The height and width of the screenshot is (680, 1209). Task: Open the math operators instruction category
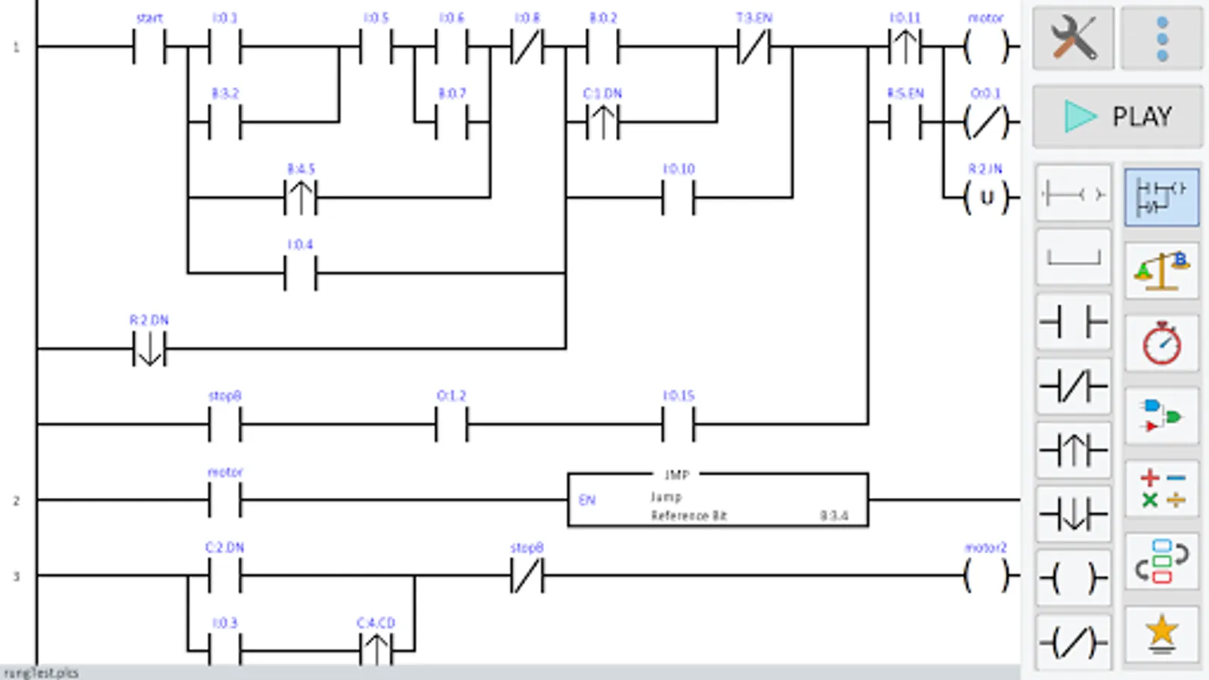1161,488
